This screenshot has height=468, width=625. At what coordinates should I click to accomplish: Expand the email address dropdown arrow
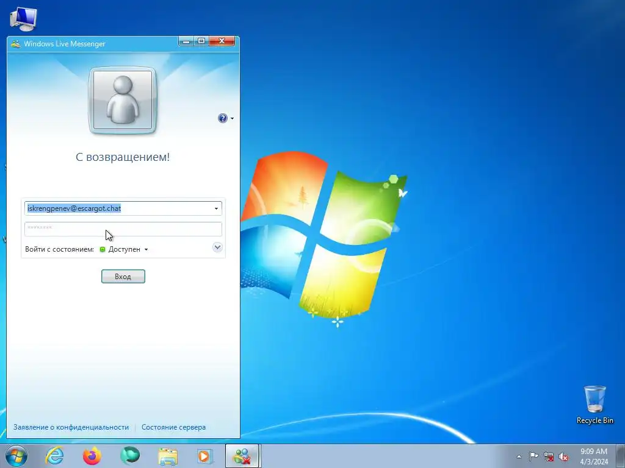coord(216,208)
